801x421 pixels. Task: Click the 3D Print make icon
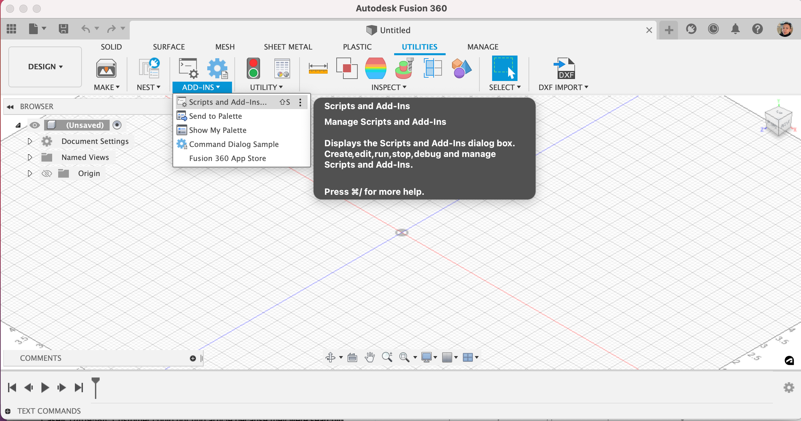(106, 69)
